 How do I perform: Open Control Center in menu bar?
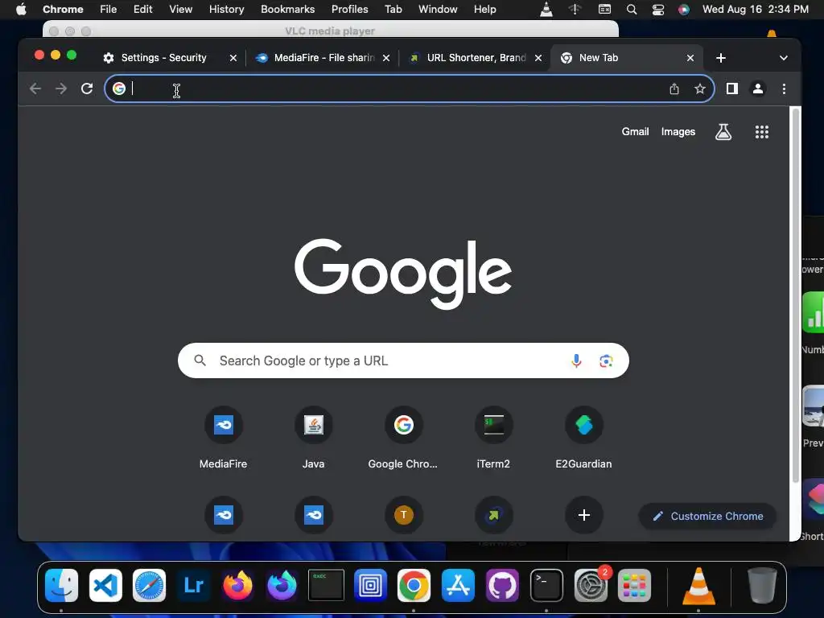657,10
